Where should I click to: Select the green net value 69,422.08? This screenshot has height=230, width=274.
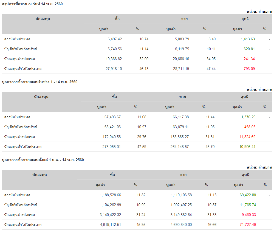(x=248, y=195)
